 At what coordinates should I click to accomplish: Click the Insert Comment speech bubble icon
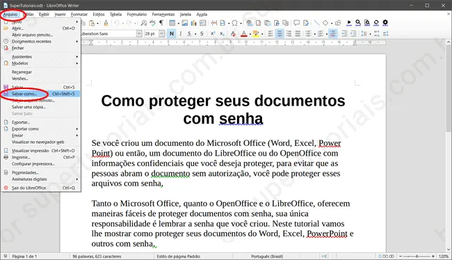tap(296, 23)
